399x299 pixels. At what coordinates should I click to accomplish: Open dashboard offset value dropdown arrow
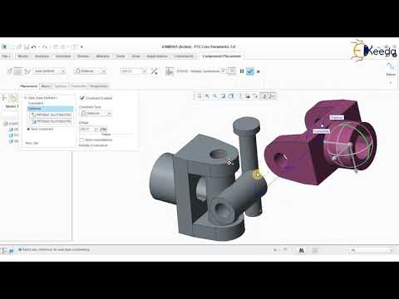[x=144, y=71]
